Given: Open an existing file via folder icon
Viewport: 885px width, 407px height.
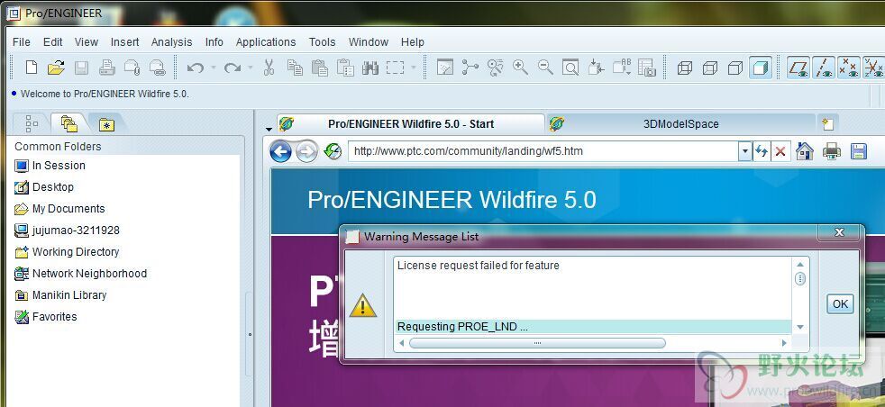Looking at the screenshot, I should tap(56, 68).
